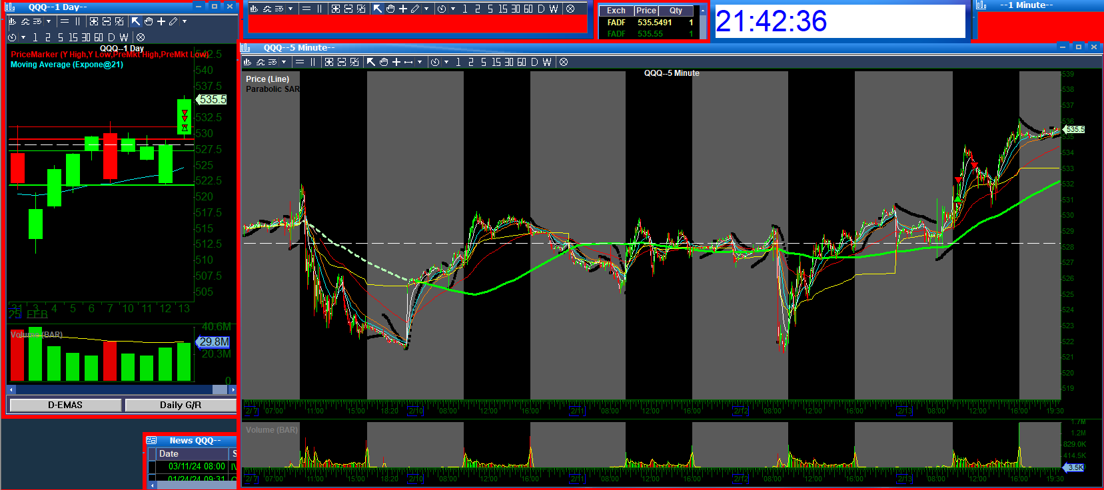This screenshot has height=490, width=1104.
Task: Zoom in on the QQQ 1 Day chart
Action: [94, 21]
